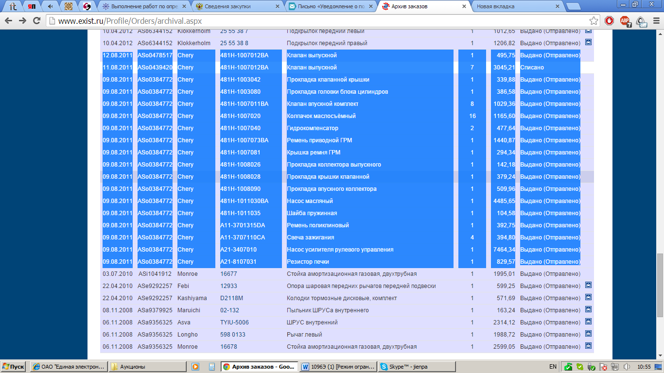Open a new tab with the new-tab button
The image size is (664, 373).
click(574, 6)
